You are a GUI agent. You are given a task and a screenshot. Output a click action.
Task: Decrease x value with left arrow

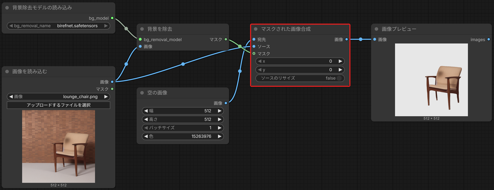(260, 61)
